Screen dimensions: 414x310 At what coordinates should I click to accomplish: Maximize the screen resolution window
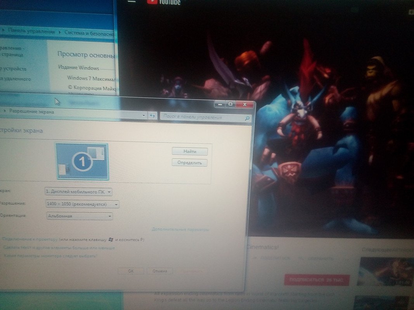pos(230,104)
